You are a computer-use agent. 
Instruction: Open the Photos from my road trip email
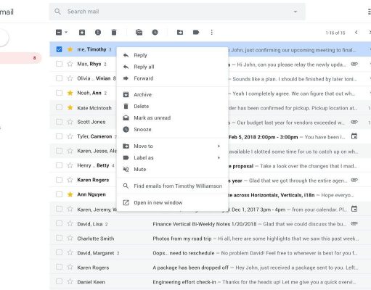tap(210, 239)
